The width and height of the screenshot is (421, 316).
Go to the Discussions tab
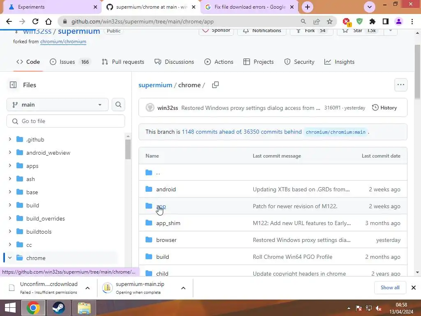point(174,62)
